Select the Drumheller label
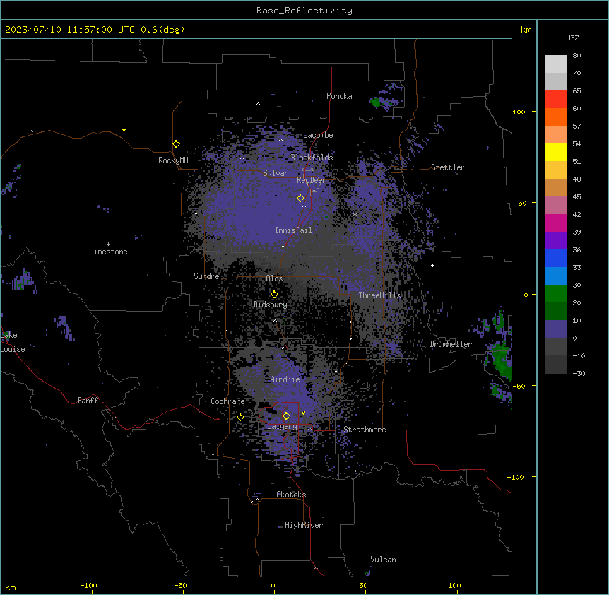609x595 pixels. click(x=451, y=344)
